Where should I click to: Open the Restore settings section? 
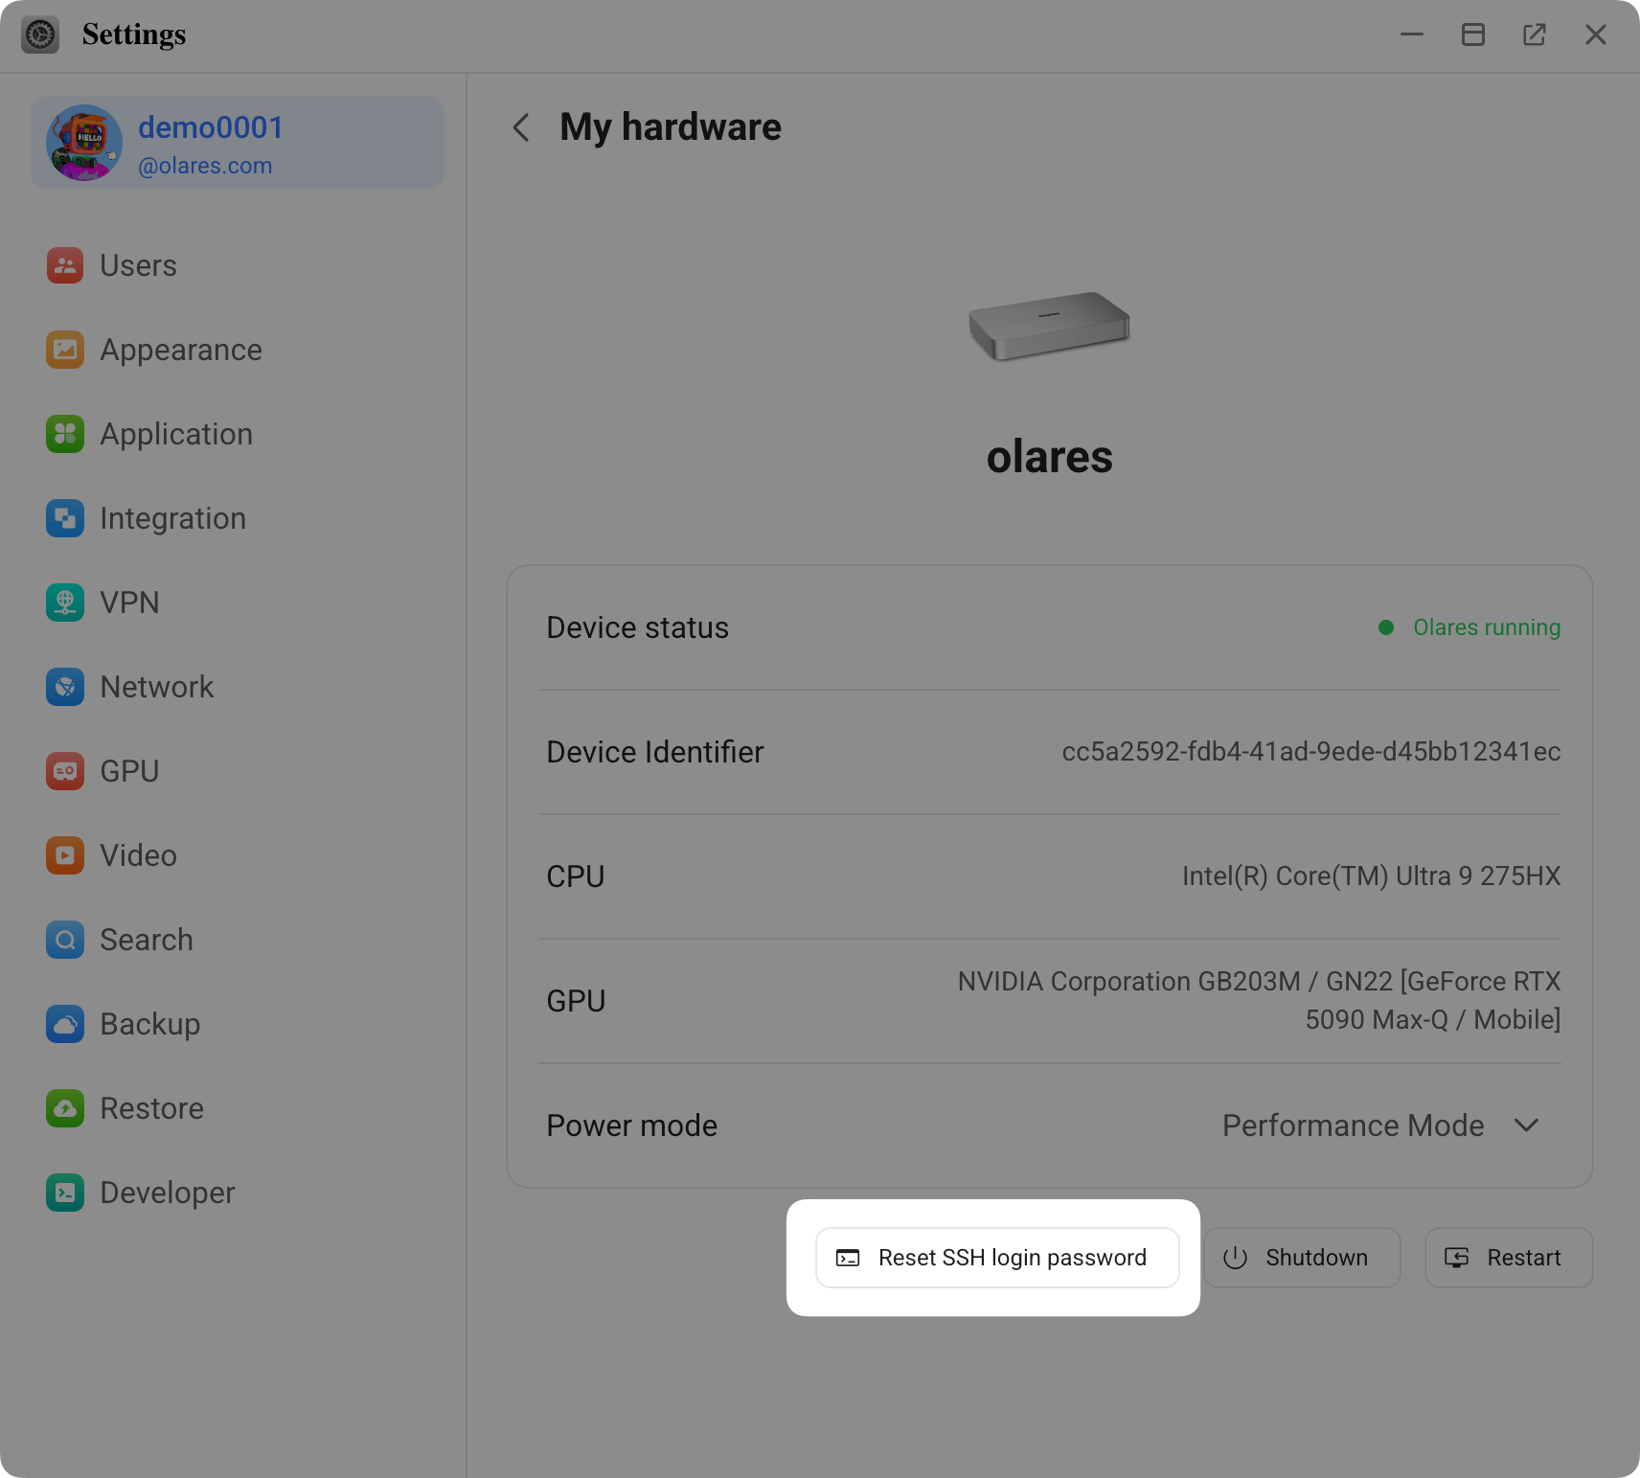point(151,1108)
